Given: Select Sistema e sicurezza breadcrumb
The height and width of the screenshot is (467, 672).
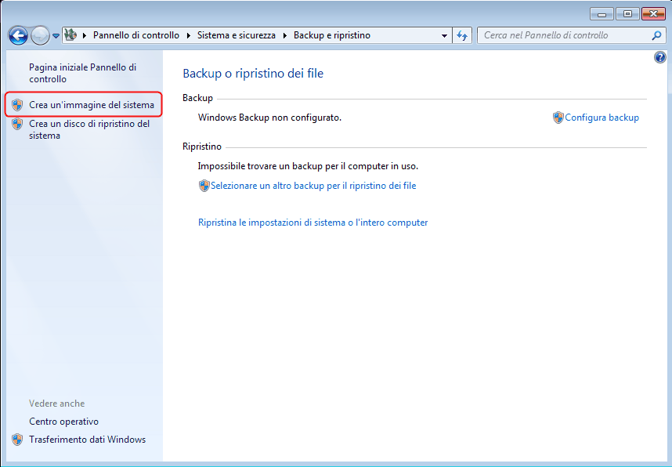Looking at the screenshot, I should (237, 35).
